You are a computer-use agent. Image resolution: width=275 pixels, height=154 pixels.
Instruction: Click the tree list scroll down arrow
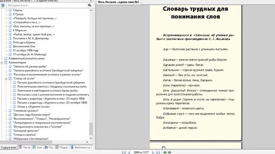click(91, 138)
